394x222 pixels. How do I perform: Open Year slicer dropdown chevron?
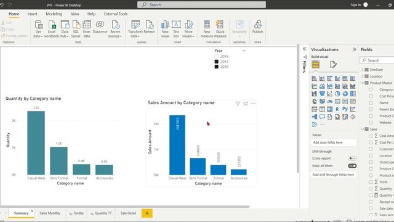point(244,51)
